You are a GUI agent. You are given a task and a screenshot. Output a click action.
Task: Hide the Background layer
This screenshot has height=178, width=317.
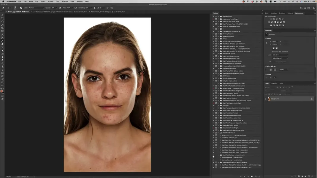tap(266, 99)
